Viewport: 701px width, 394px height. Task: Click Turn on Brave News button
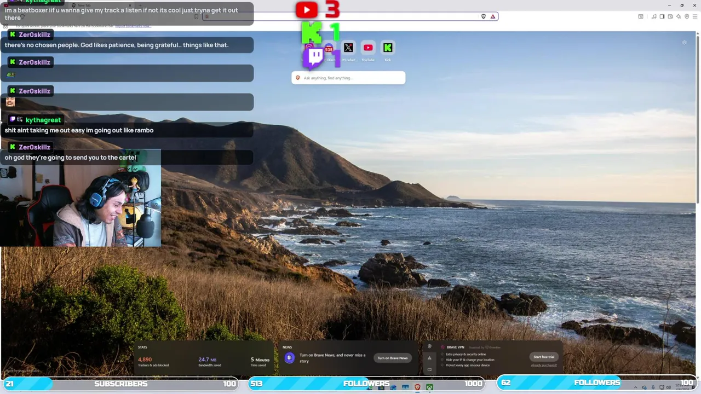(393, 358)
